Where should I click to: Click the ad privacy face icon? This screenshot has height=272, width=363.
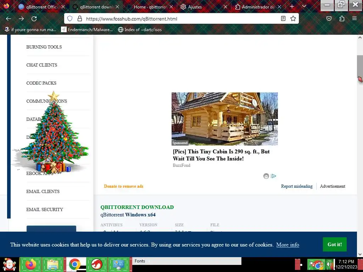(x=266, y=176)
